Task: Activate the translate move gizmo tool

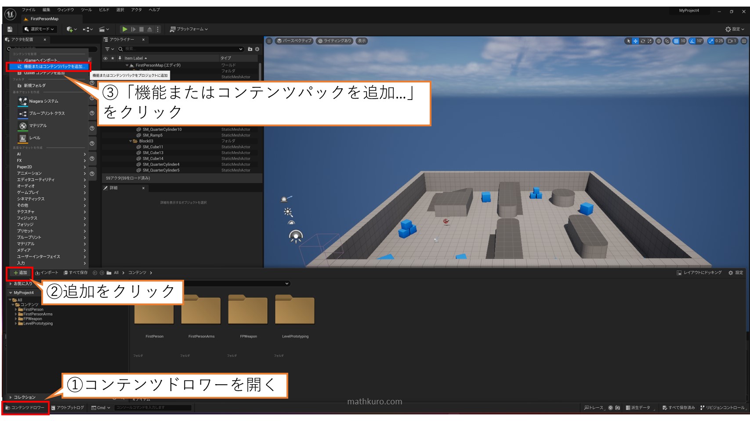Action: pyautogui.click(x=635, y=41)
